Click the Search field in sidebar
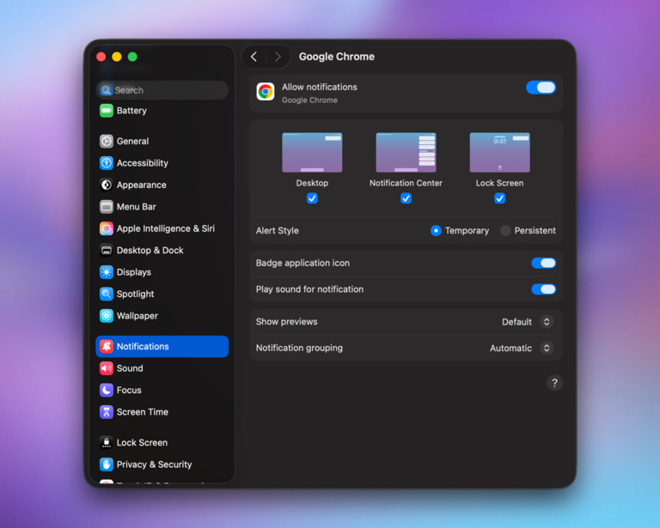The height and width of the screenshot is (528, 660). click(162, 90)
